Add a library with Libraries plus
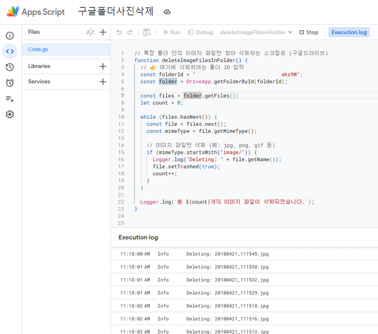 103,66
